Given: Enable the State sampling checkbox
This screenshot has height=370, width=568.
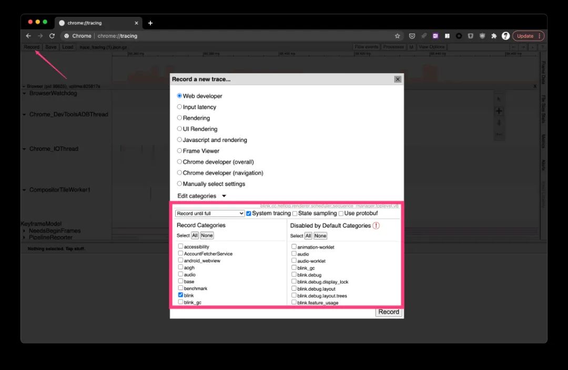Looking at the screenshot, I should coord(295,213).
